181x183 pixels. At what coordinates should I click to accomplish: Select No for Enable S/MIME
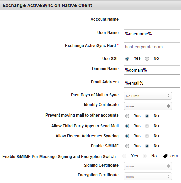point(147,146)
